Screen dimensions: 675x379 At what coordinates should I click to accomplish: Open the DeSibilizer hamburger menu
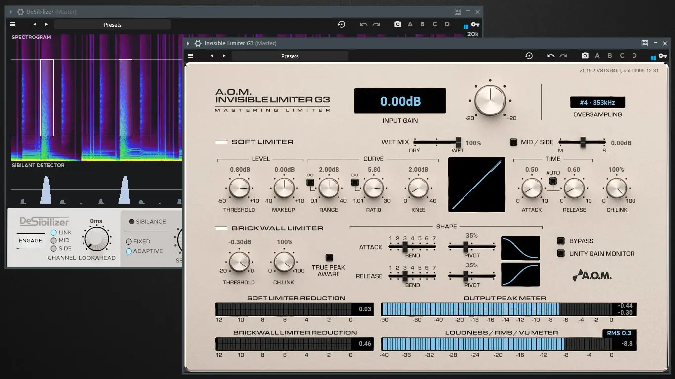point(13,24)
